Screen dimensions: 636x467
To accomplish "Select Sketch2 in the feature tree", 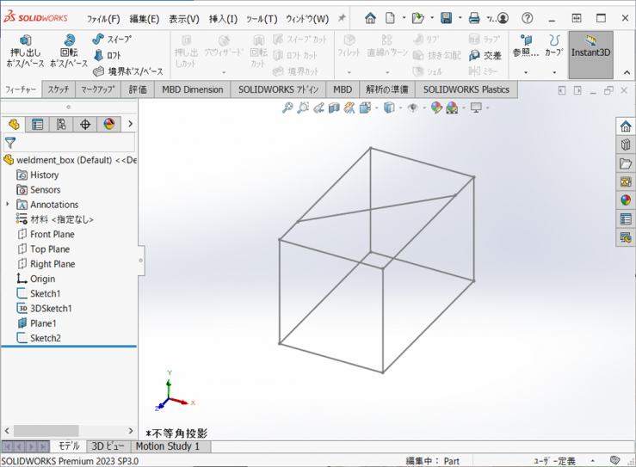I will coord(45,338).
